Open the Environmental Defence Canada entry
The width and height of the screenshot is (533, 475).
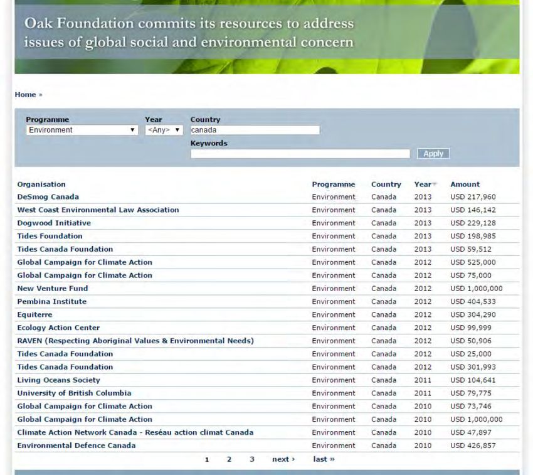(x=76, y=446)
